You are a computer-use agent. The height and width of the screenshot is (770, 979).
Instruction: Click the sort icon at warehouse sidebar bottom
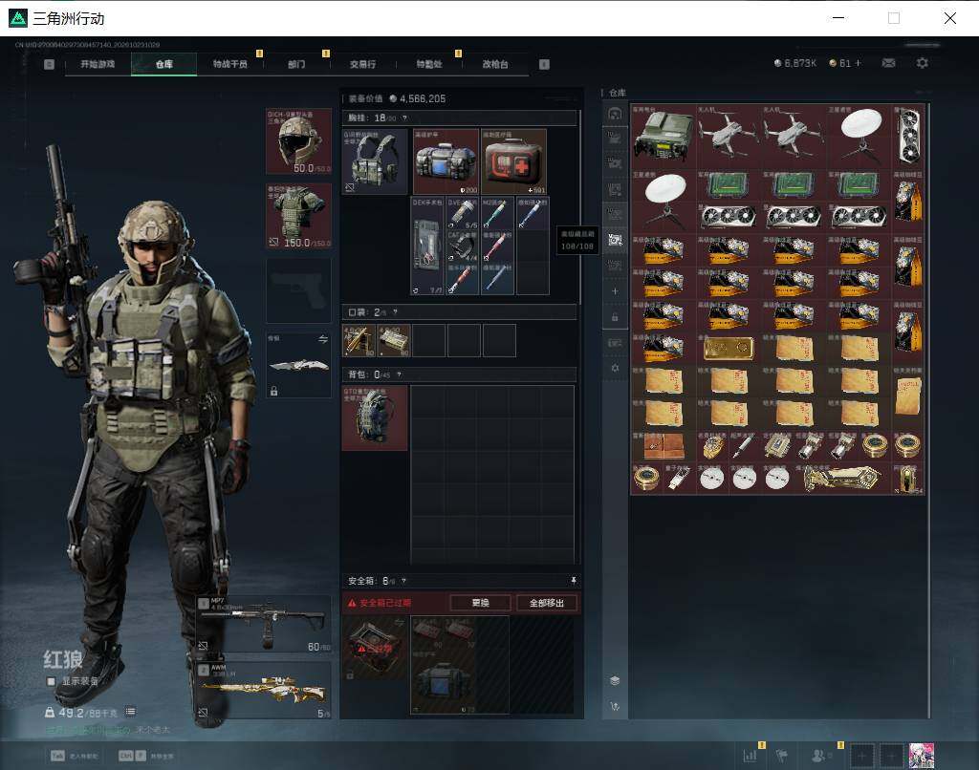coord(615,706)
